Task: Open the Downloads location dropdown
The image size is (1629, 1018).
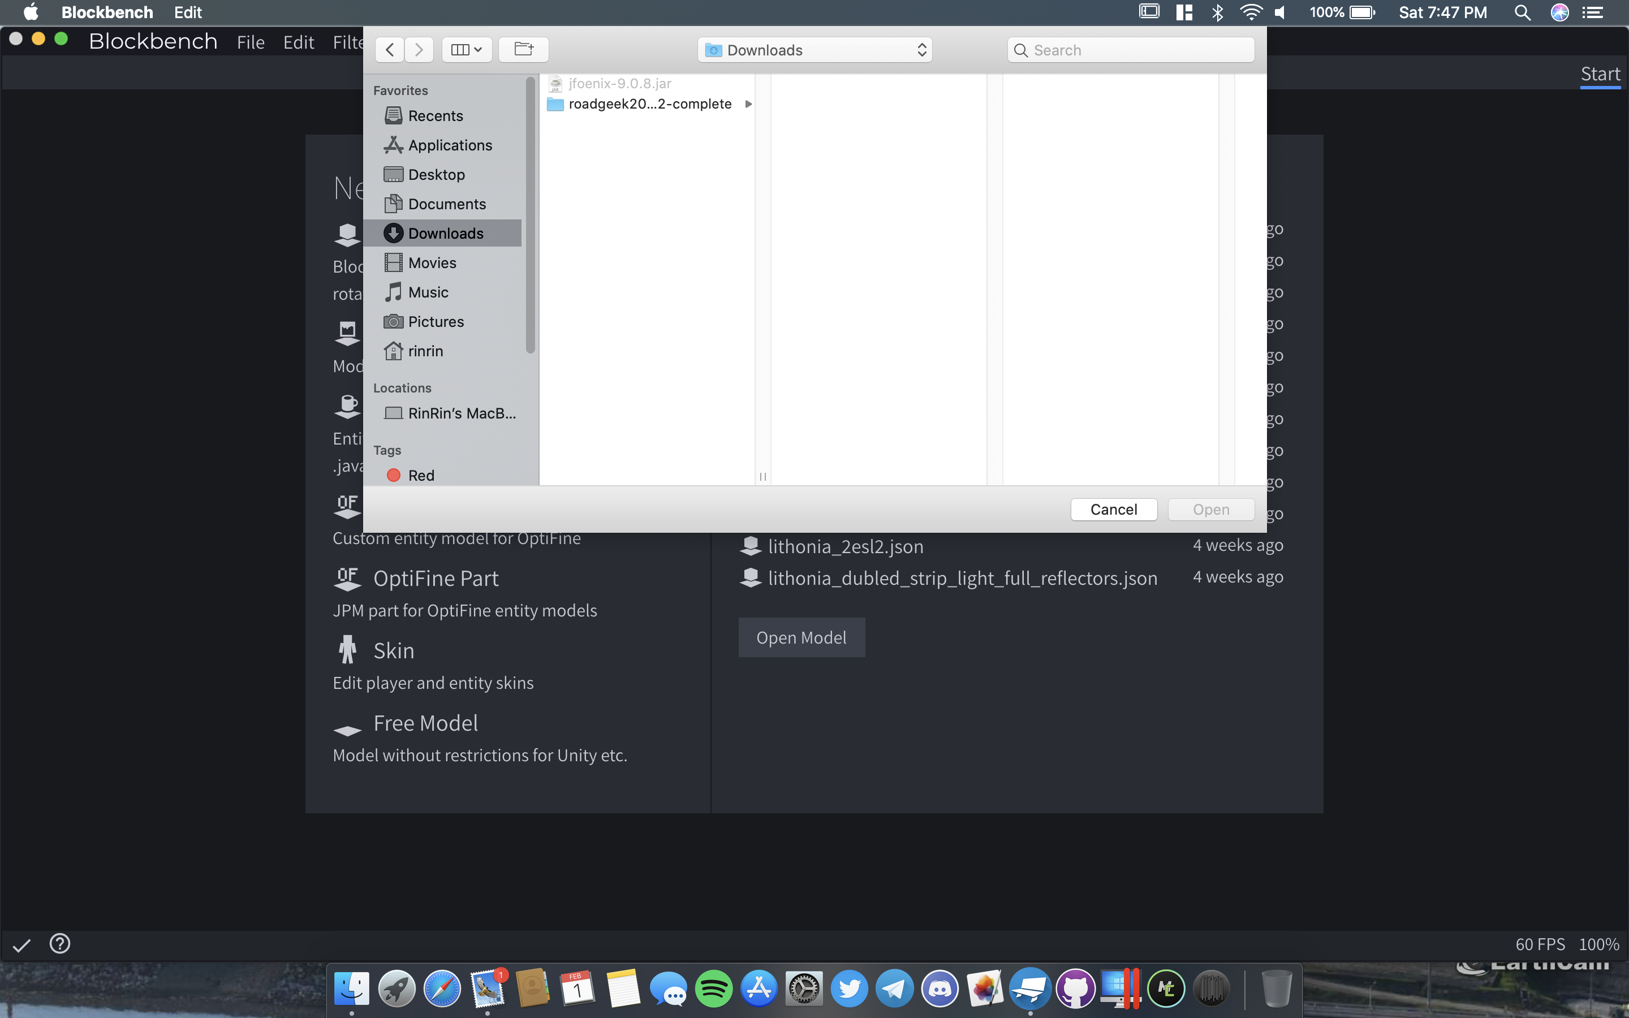Action: point(814,49)
